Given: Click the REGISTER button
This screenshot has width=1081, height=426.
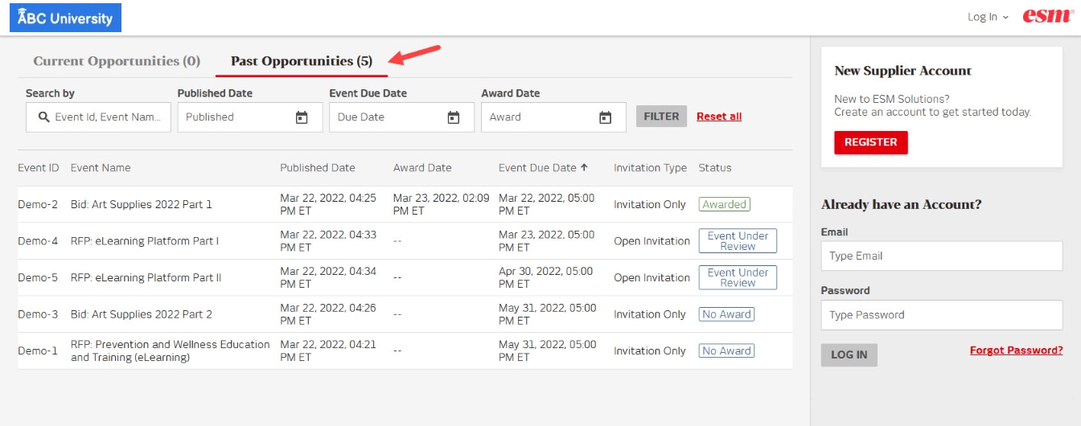Looking at the screenshot, I should pyautogui.click(x=871, y=142).
